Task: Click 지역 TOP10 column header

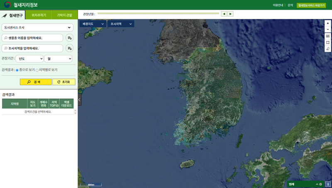Action: pos(54,104)
